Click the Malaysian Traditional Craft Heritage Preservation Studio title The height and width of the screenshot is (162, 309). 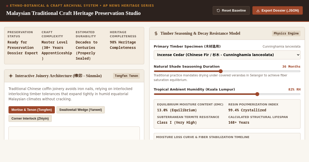pyautogui.click(x=73, y=13)
